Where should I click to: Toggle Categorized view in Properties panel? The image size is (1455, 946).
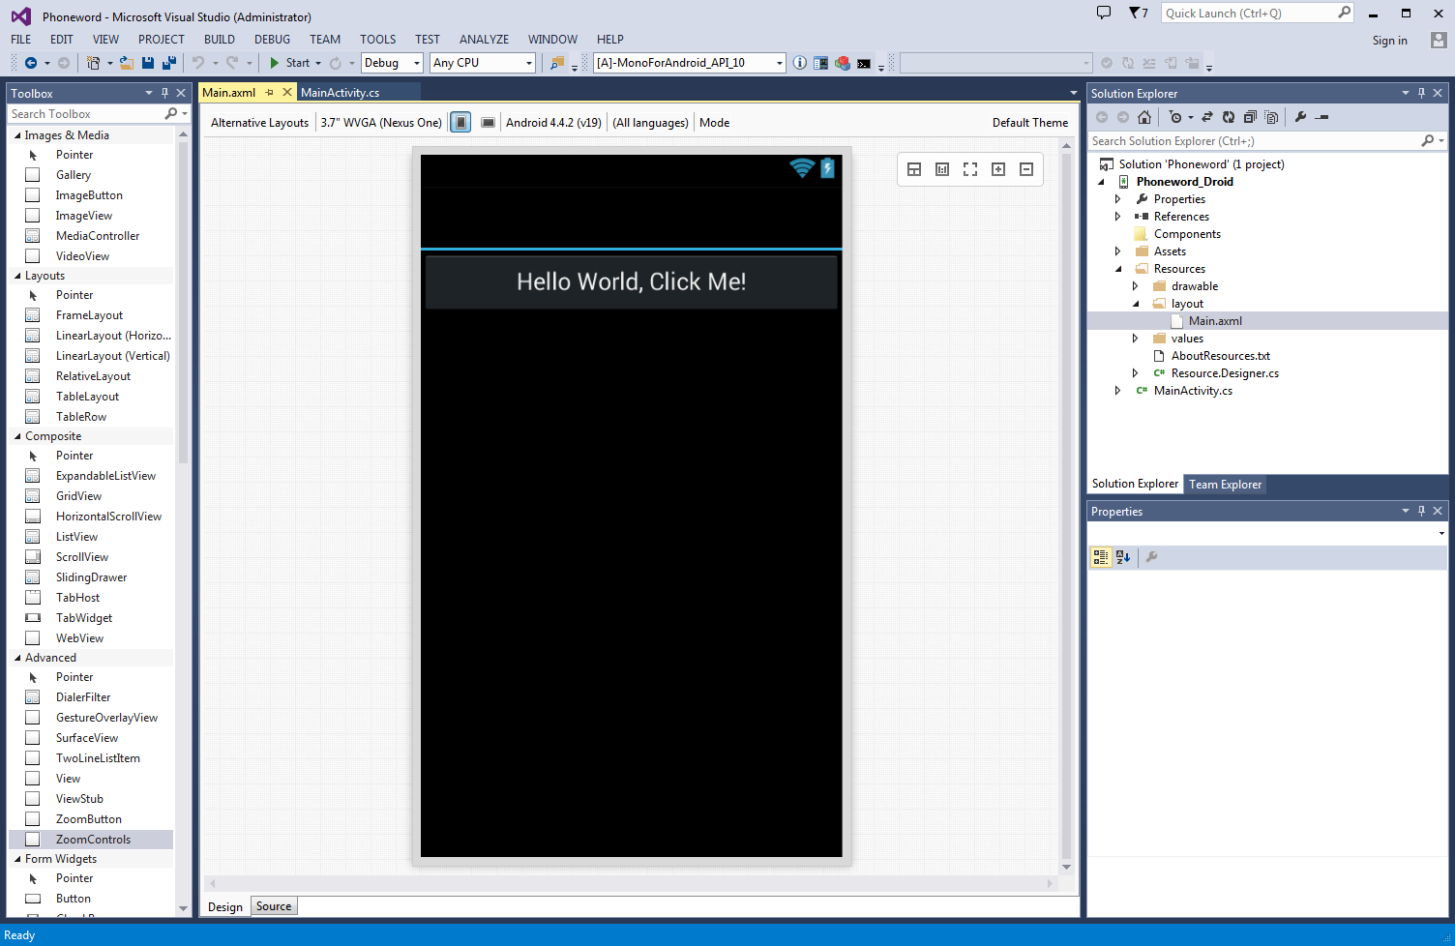click(1101, 557)
